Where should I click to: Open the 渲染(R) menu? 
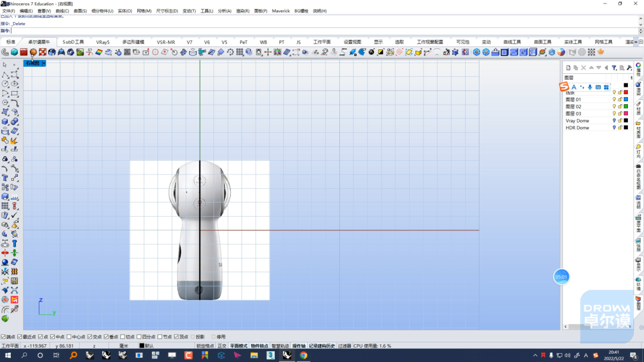[242, 11]
